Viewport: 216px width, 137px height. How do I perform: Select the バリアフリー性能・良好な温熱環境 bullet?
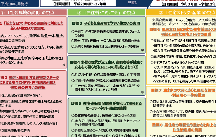pos(105,75)
